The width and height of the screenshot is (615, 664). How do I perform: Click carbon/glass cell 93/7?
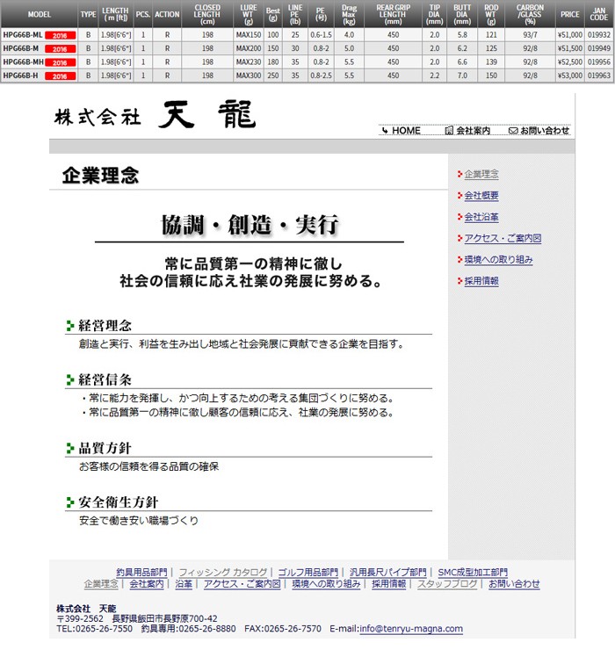(x=530, y=35)
